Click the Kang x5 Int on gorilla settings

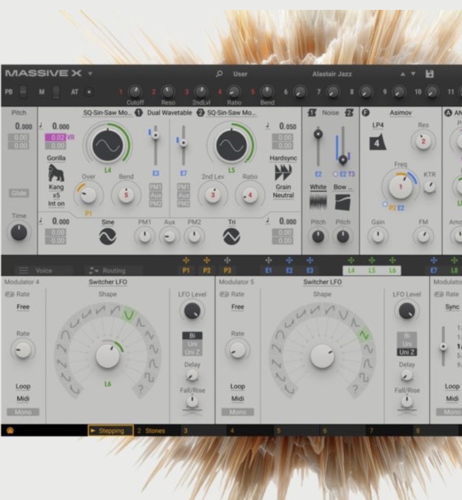[x=56, y=195]
